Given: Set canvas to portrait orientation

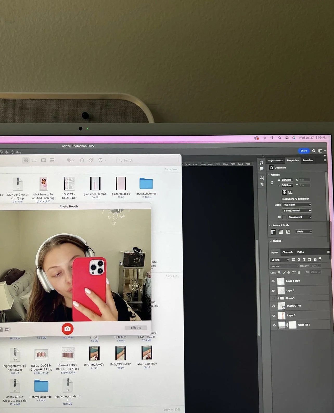Looking at the screenshot, I should [x=284, y=192].
